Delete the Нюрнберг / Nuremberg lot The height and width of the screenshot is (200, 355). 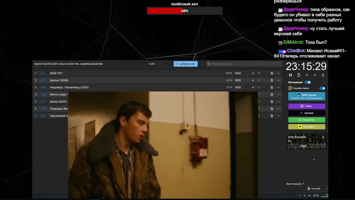[x=272, y=87]
